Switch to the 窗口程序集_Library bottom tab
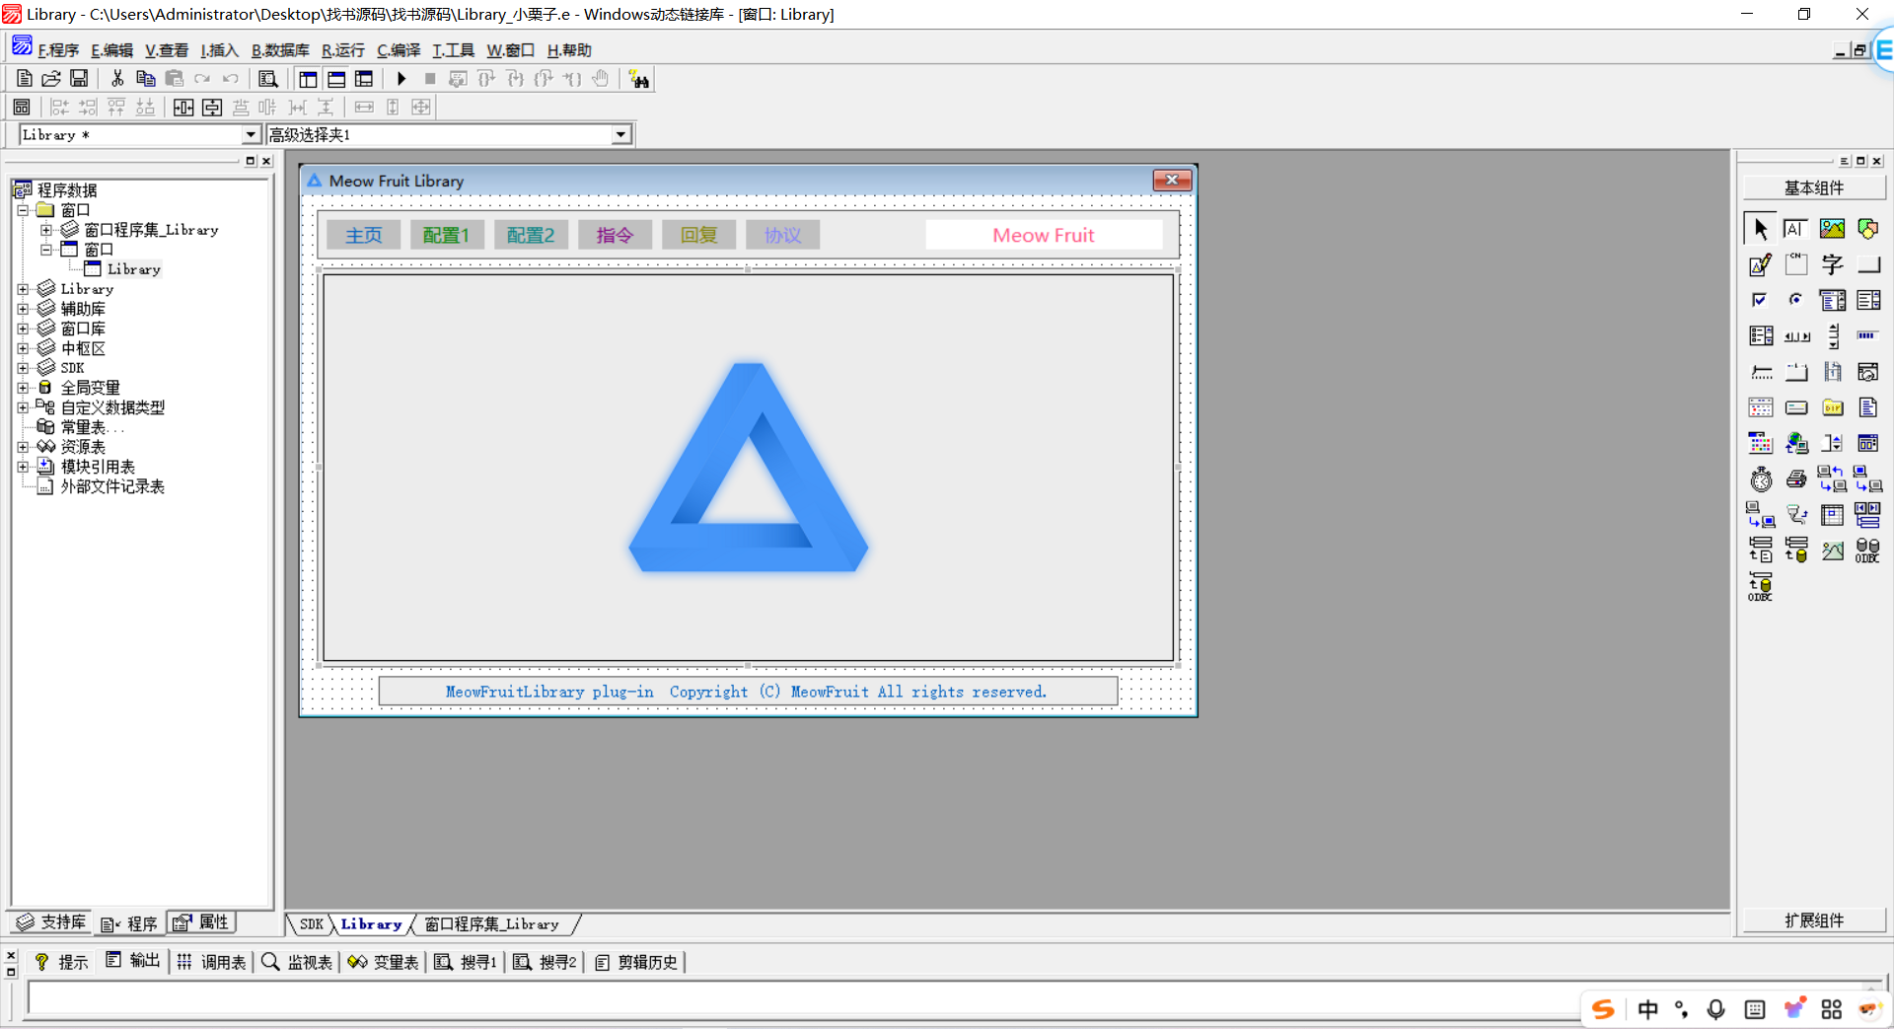Viewport: 1894px width, 1029px height. (x=491, y=924)
